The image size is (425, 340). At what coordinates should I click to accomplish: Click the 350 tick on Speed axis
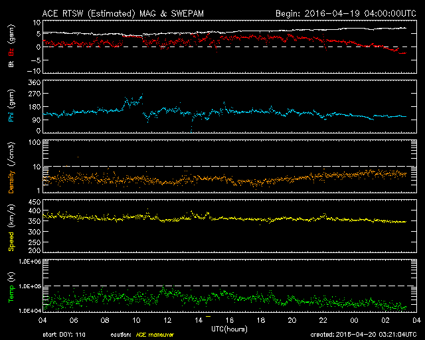tap(35, 221)
